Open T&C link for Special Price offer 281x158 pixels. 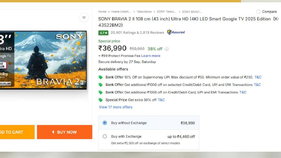click(x=161, y=100)
